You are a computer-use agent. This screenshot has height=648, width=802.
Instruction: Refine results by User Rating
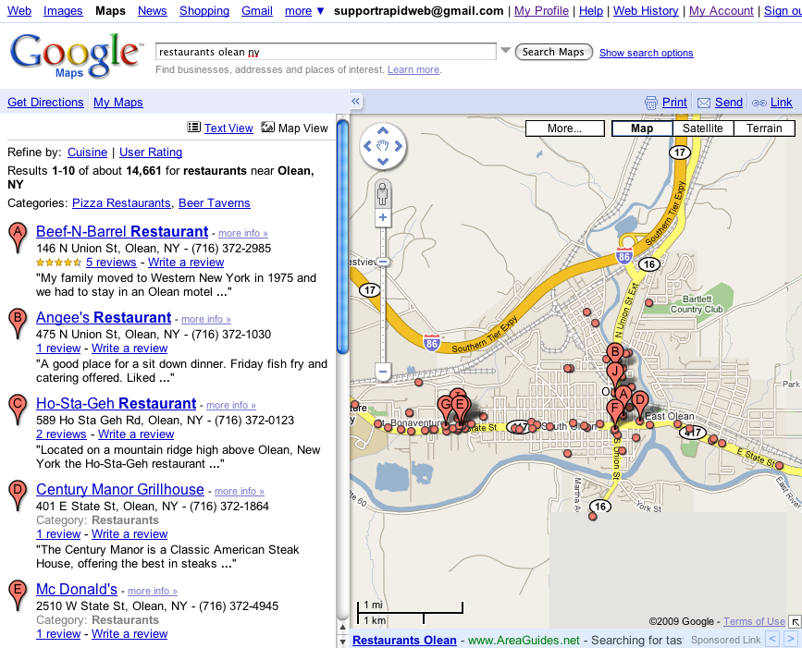151,153
